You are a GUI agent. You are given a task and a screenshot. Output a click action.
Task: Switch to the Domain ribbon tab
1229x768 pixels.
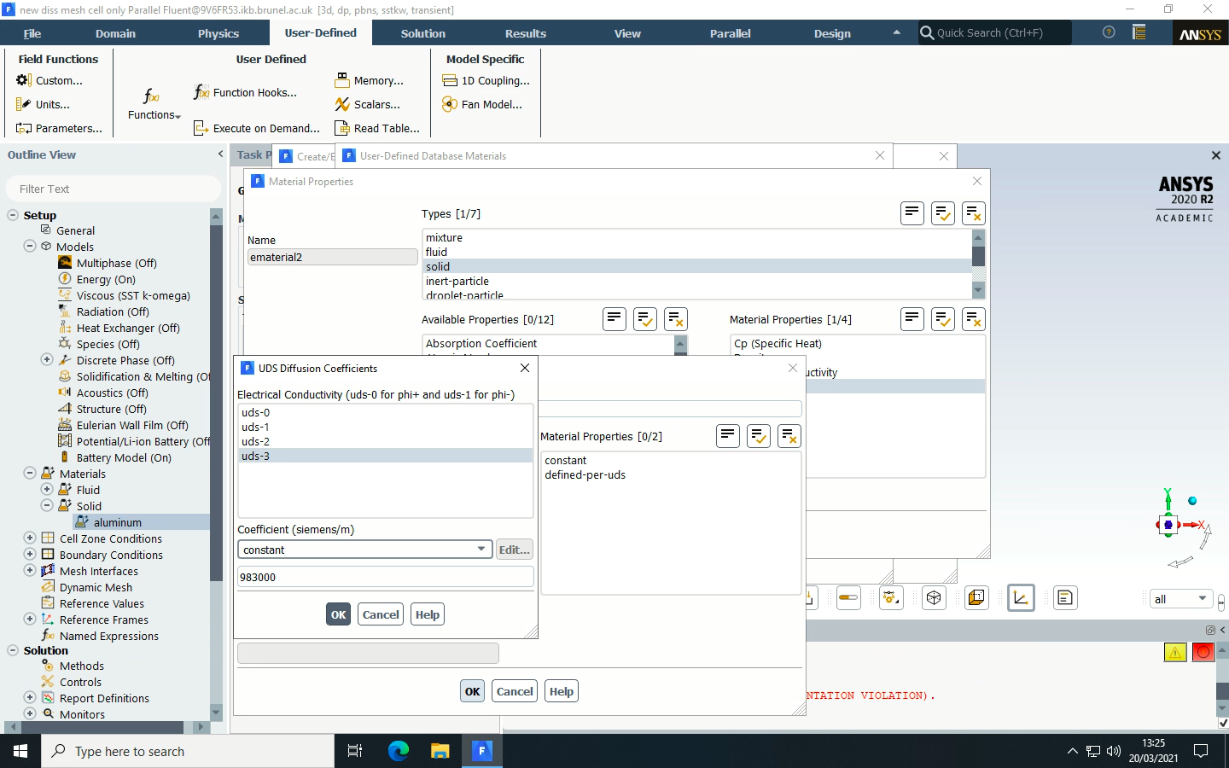tap(115, 33)
